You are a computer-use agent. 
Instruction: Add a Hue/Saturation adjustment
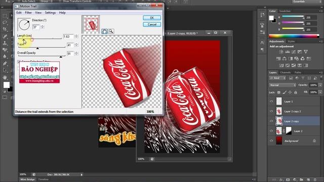278,59
